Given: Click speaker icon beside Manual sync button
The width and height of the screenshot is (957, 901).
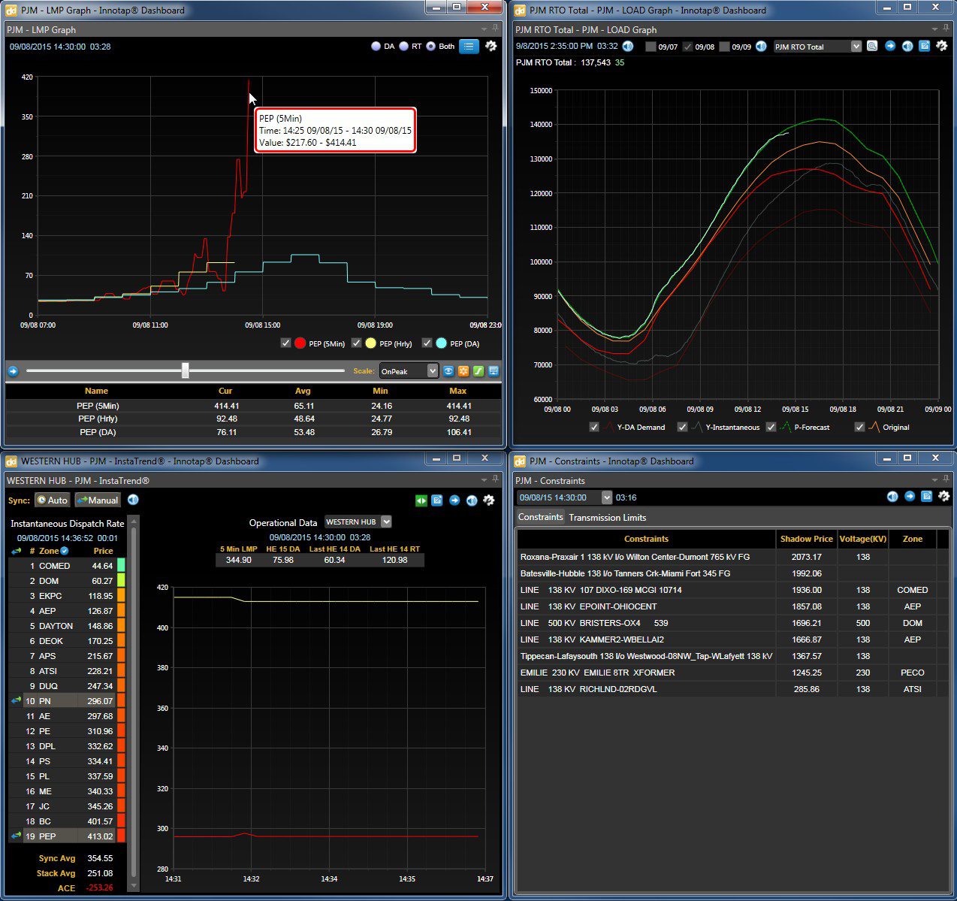Looking at the screenshot, I should tap(133, 500).
